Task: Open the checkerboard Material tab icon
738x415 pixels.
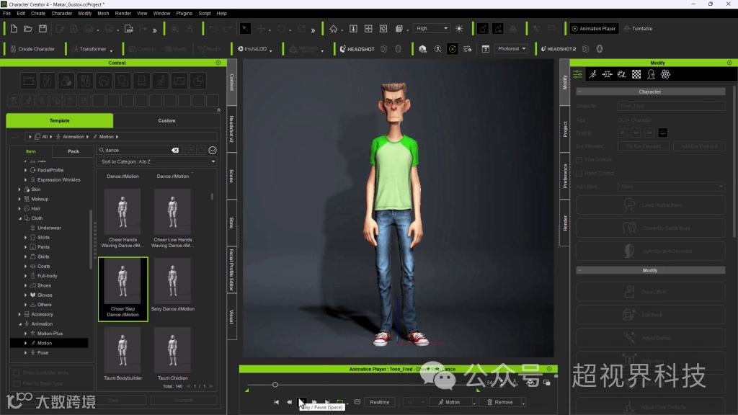Action: [x=636, y=74]
